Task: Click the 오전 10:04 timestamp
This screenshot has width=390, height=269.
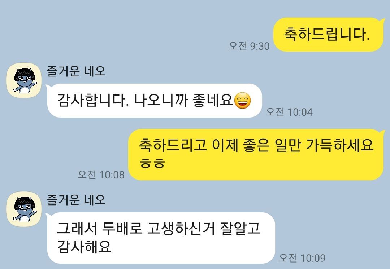Action: pyautogui.click(x=289, y=112)
